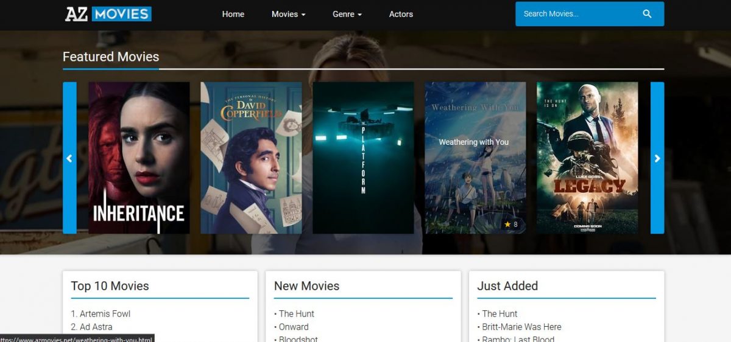Select Britt-Marie Was Here link
The image size is (731, 342).
point(521,327)
